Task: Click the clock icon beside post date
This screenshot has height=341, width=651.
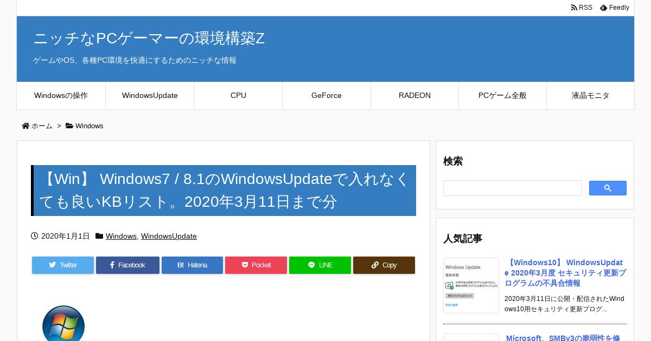Action: pos(35,236)
